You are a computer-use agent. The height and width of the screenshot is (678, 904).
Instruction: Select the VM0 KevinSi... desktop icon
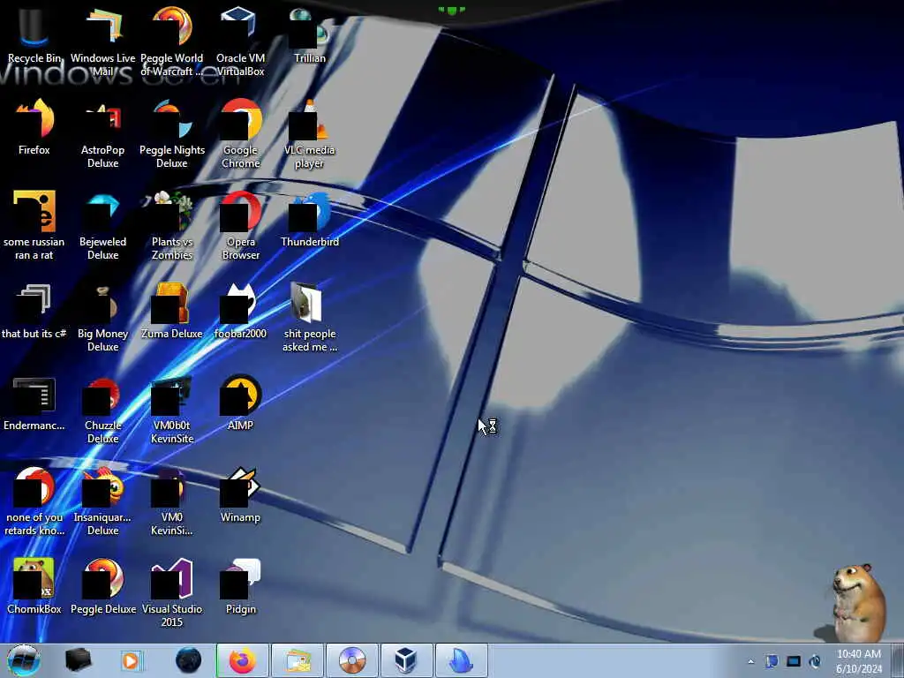click(172, 501)
